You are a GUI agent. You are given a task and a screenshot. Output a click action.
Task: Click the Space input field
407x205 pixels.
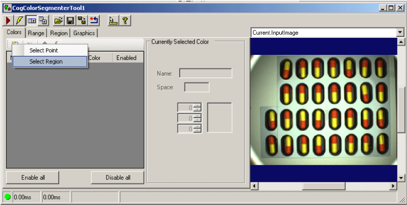click(x=197, y=87)
